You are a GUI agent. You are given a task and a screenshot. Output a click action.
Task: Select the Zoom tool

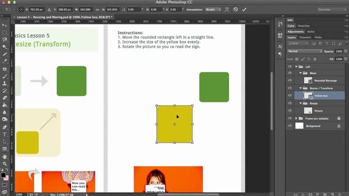pos(4,164)
